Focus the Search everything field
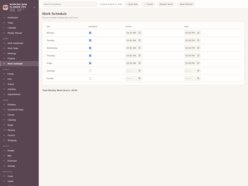 coord(70,4)
